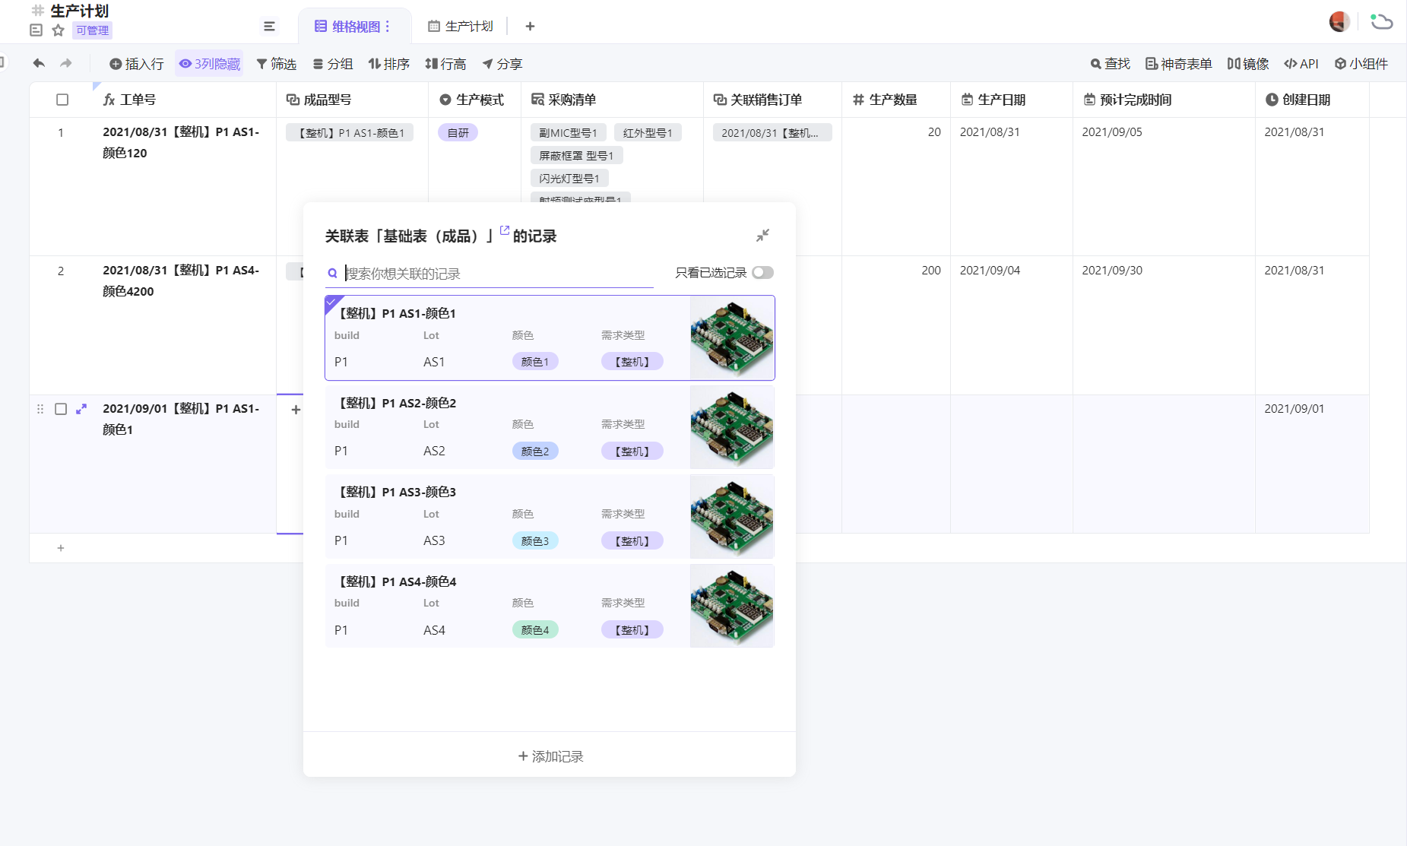
Task: Open the 维格视图 options menu
Action: (x=389, y=25)
